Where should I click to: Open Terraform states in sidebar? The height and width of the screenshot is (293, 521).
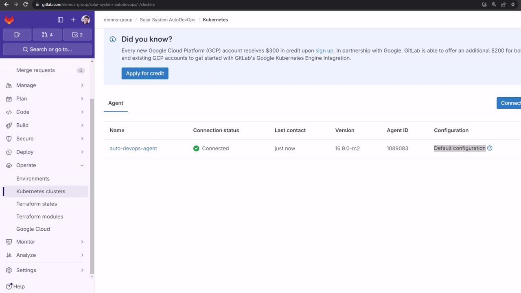[x=37, y=204]
